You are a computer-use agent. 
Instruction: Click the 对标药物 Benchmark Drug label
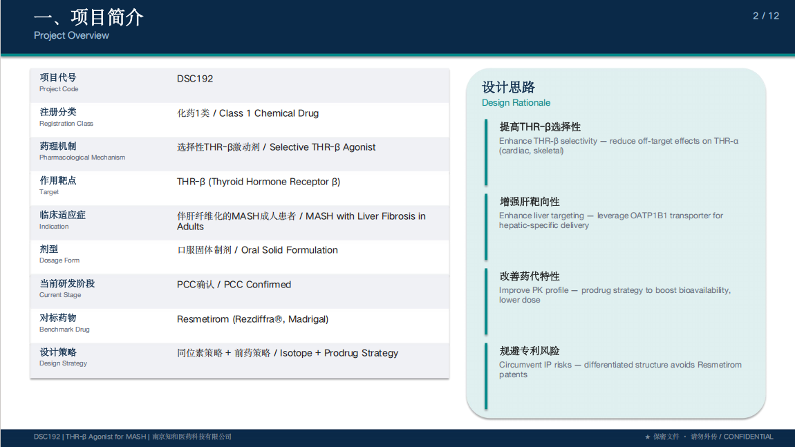tap(64, 323)
